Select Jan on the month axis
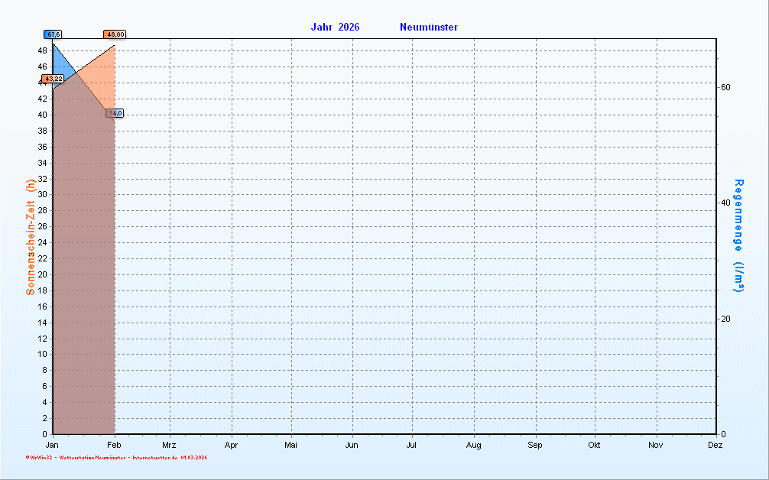This screenshot has height=480, width=769. pos(52,445)
